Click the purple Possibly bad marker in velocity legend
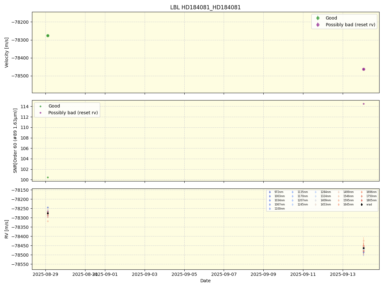This screenshot has width=384, height=288. (318, 25)
